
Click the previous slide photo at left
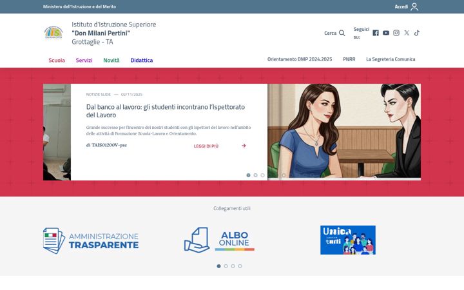(x=57, y=132)
